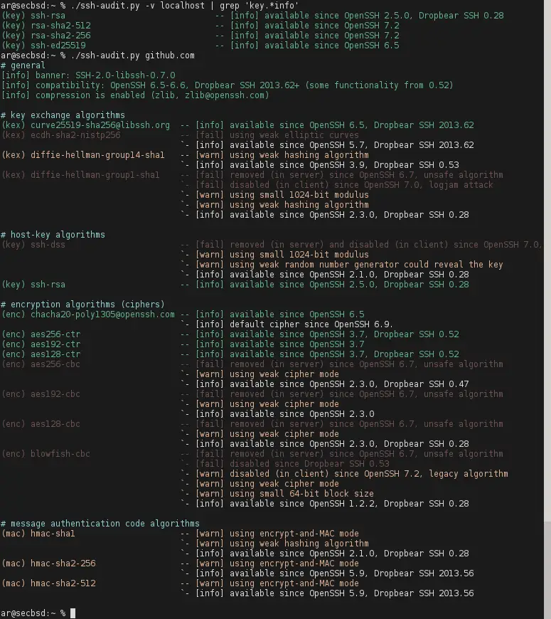551x619 pixels.
Task: Click 'default cipher since OpenSSH 6.9' line
Action: (287, 324)
